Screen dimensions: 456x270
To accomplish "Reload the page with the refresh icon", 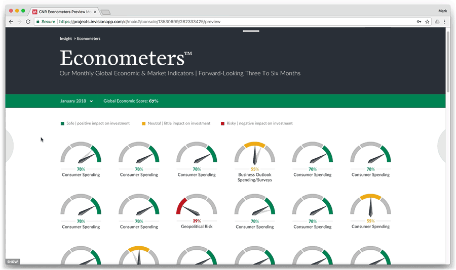I will (28, 21).
